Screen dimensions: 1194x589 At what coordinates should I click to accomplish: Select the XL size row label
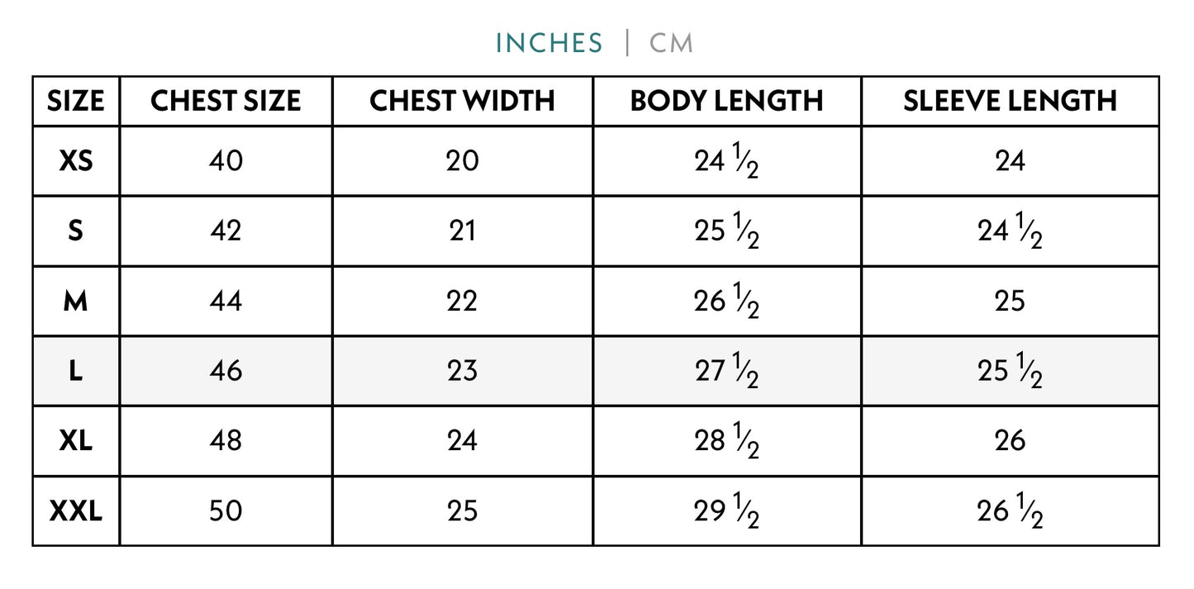pos(76,441)
